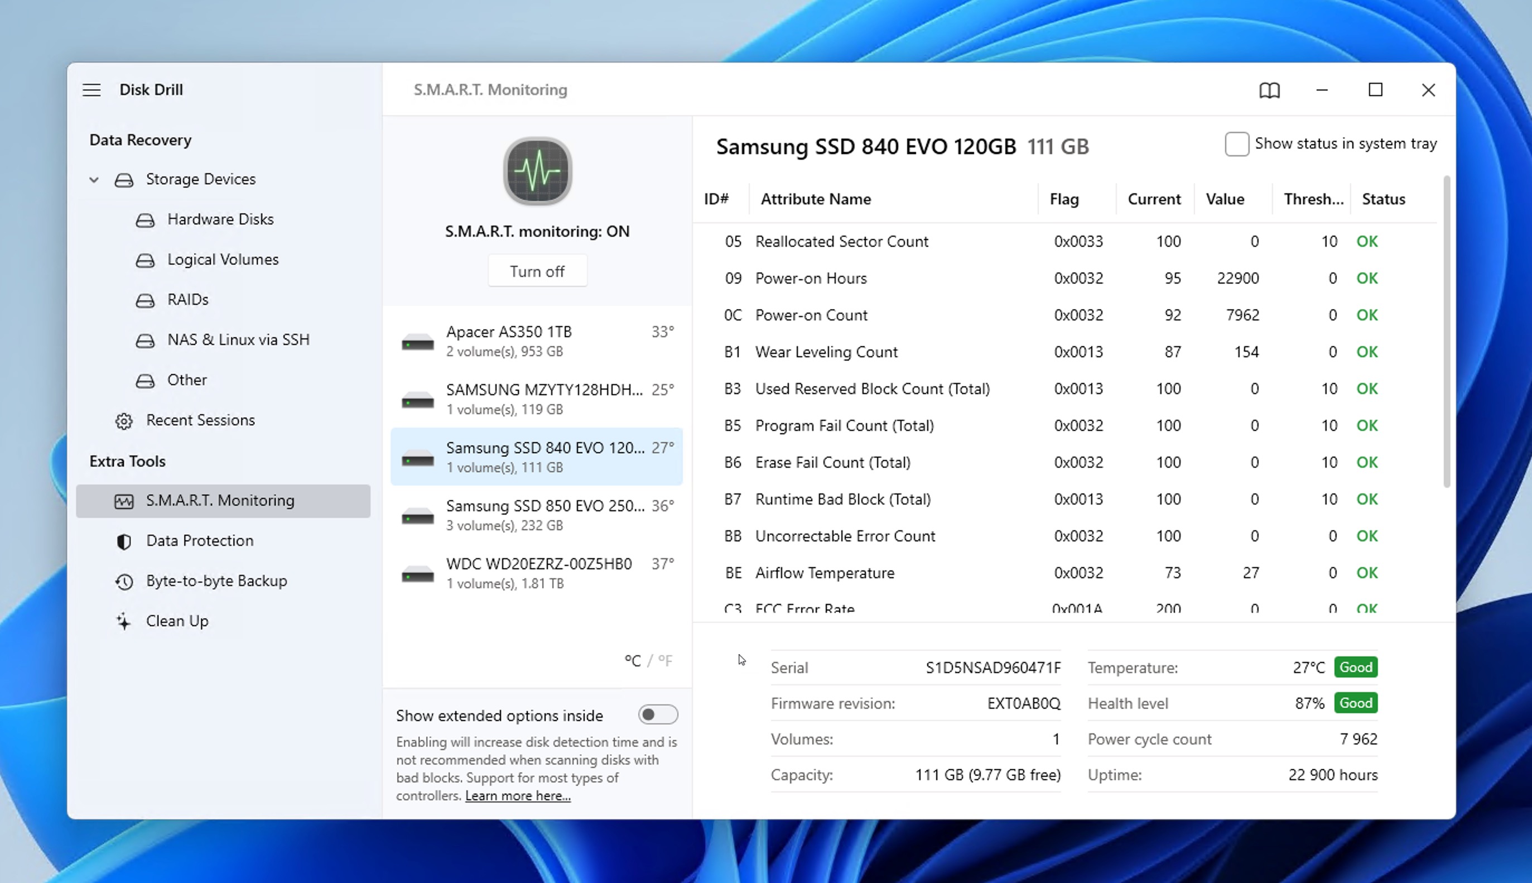Click the Clean Up sparkle icon
Screen dimensions: 1532x883
[124, 621]
